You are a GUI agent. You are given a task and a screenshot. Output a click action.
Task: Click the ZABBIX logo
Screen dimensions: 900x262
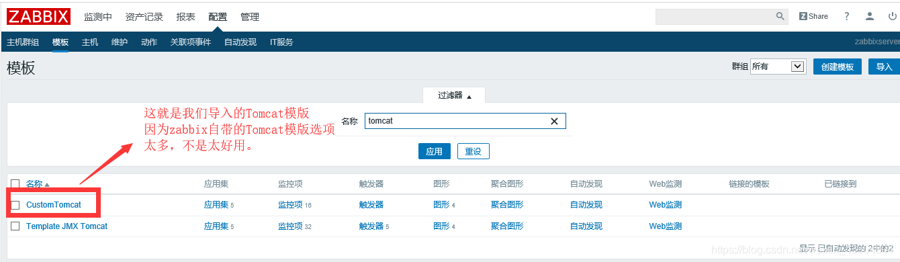(39, 16)
